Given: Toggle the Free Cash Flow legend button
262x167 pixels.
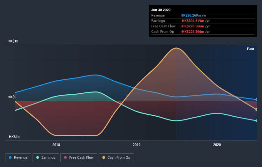Looking at the screenshot, I should tap(79, 158).
